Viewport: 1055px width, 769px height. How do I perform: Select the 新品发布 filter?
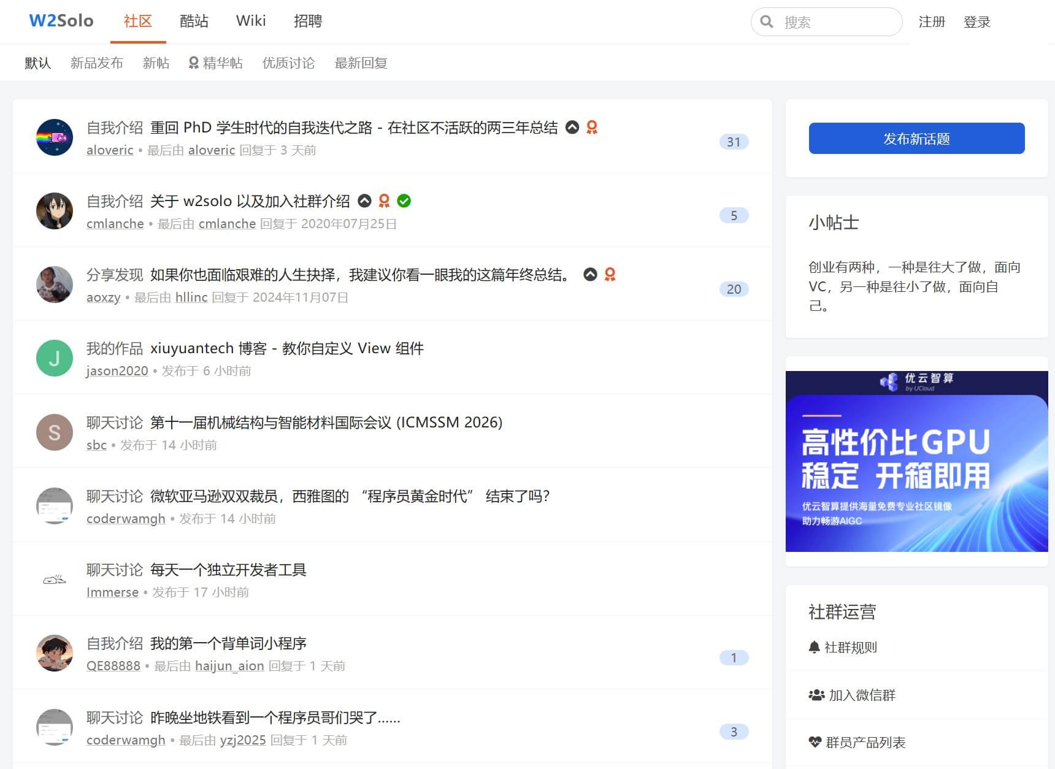coord(96,63)
